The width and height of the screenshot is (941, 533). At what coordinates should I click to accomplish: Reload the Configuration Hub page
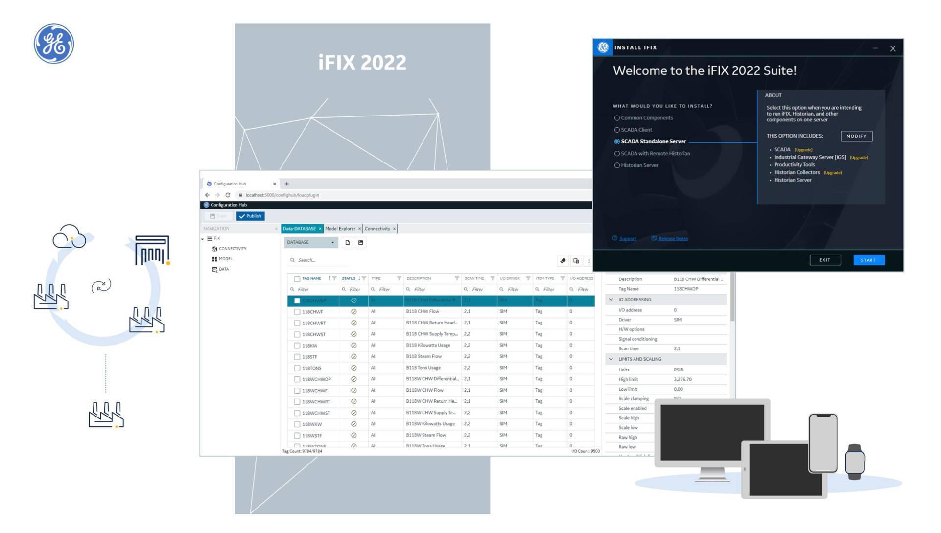(228, 195)
